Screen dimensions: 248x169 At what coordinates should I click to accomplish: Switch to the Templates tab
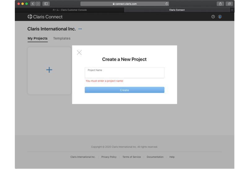[62, 38]
